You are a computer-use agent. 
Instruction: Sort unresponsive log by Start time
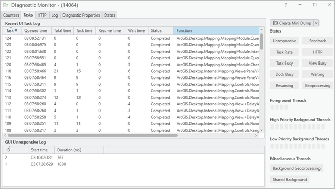coord(41,150)
